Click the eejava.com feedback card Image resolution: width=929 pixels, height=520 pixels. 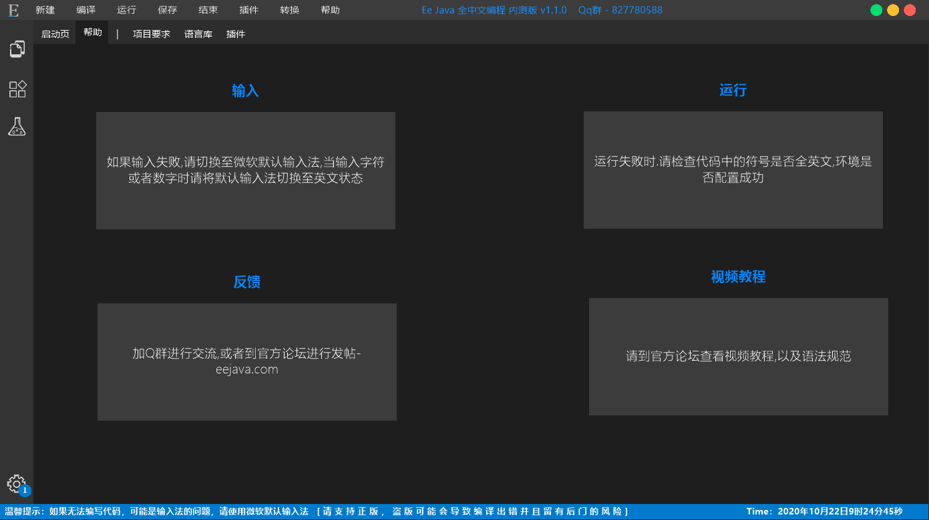247,362
